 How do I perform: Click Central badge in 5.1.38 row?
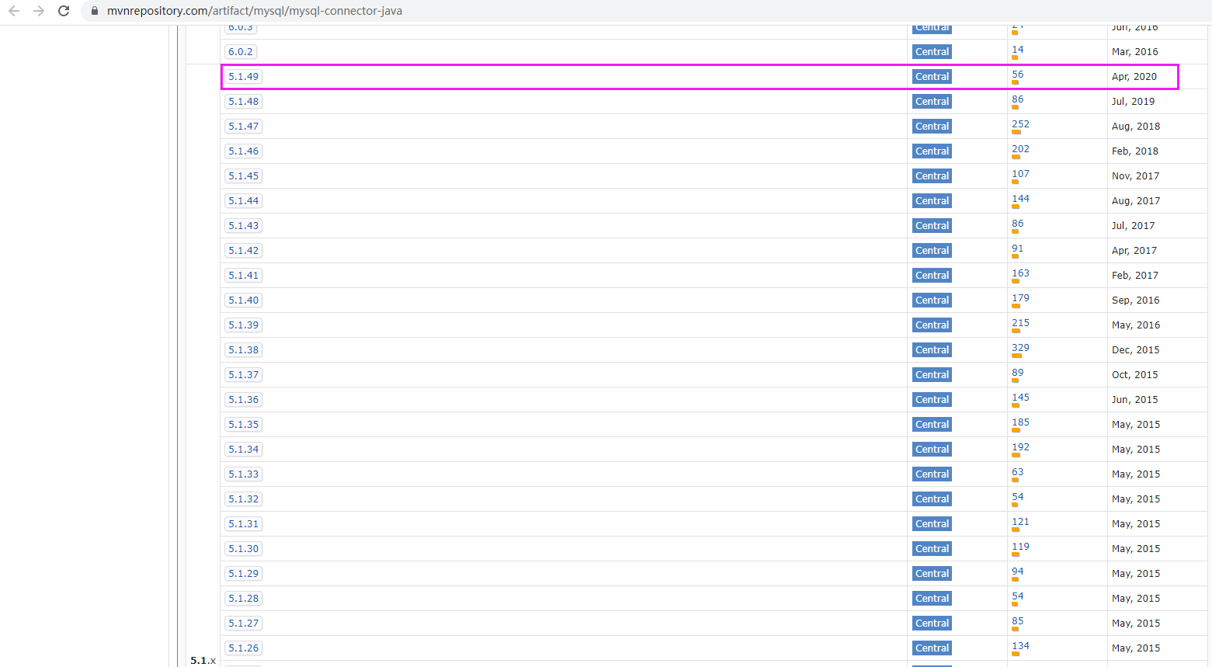[x=932, y=350]
